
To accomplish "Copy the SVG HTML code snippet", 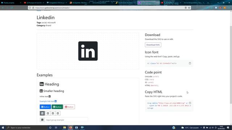I will tap(190, 103).
